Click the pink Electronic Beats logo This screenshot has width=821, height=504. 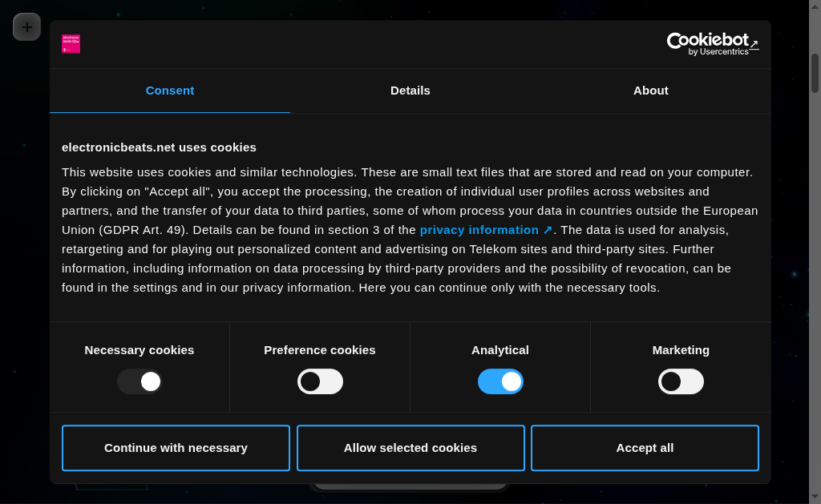[x=71, y=44]
